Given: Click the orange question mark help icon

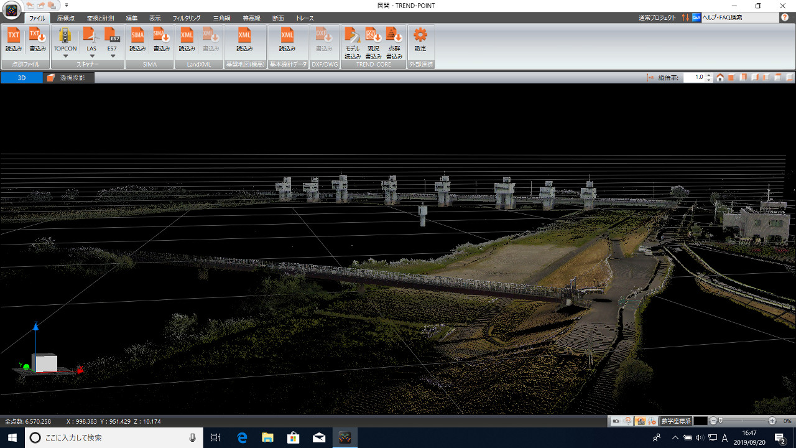Looking at the screenshot, I should click(785, 17).
